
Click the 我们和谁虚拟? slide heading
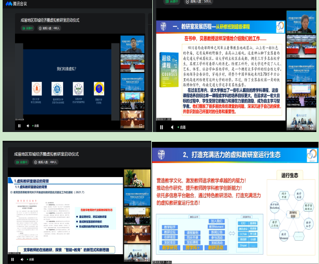click(x=66, y=69)
